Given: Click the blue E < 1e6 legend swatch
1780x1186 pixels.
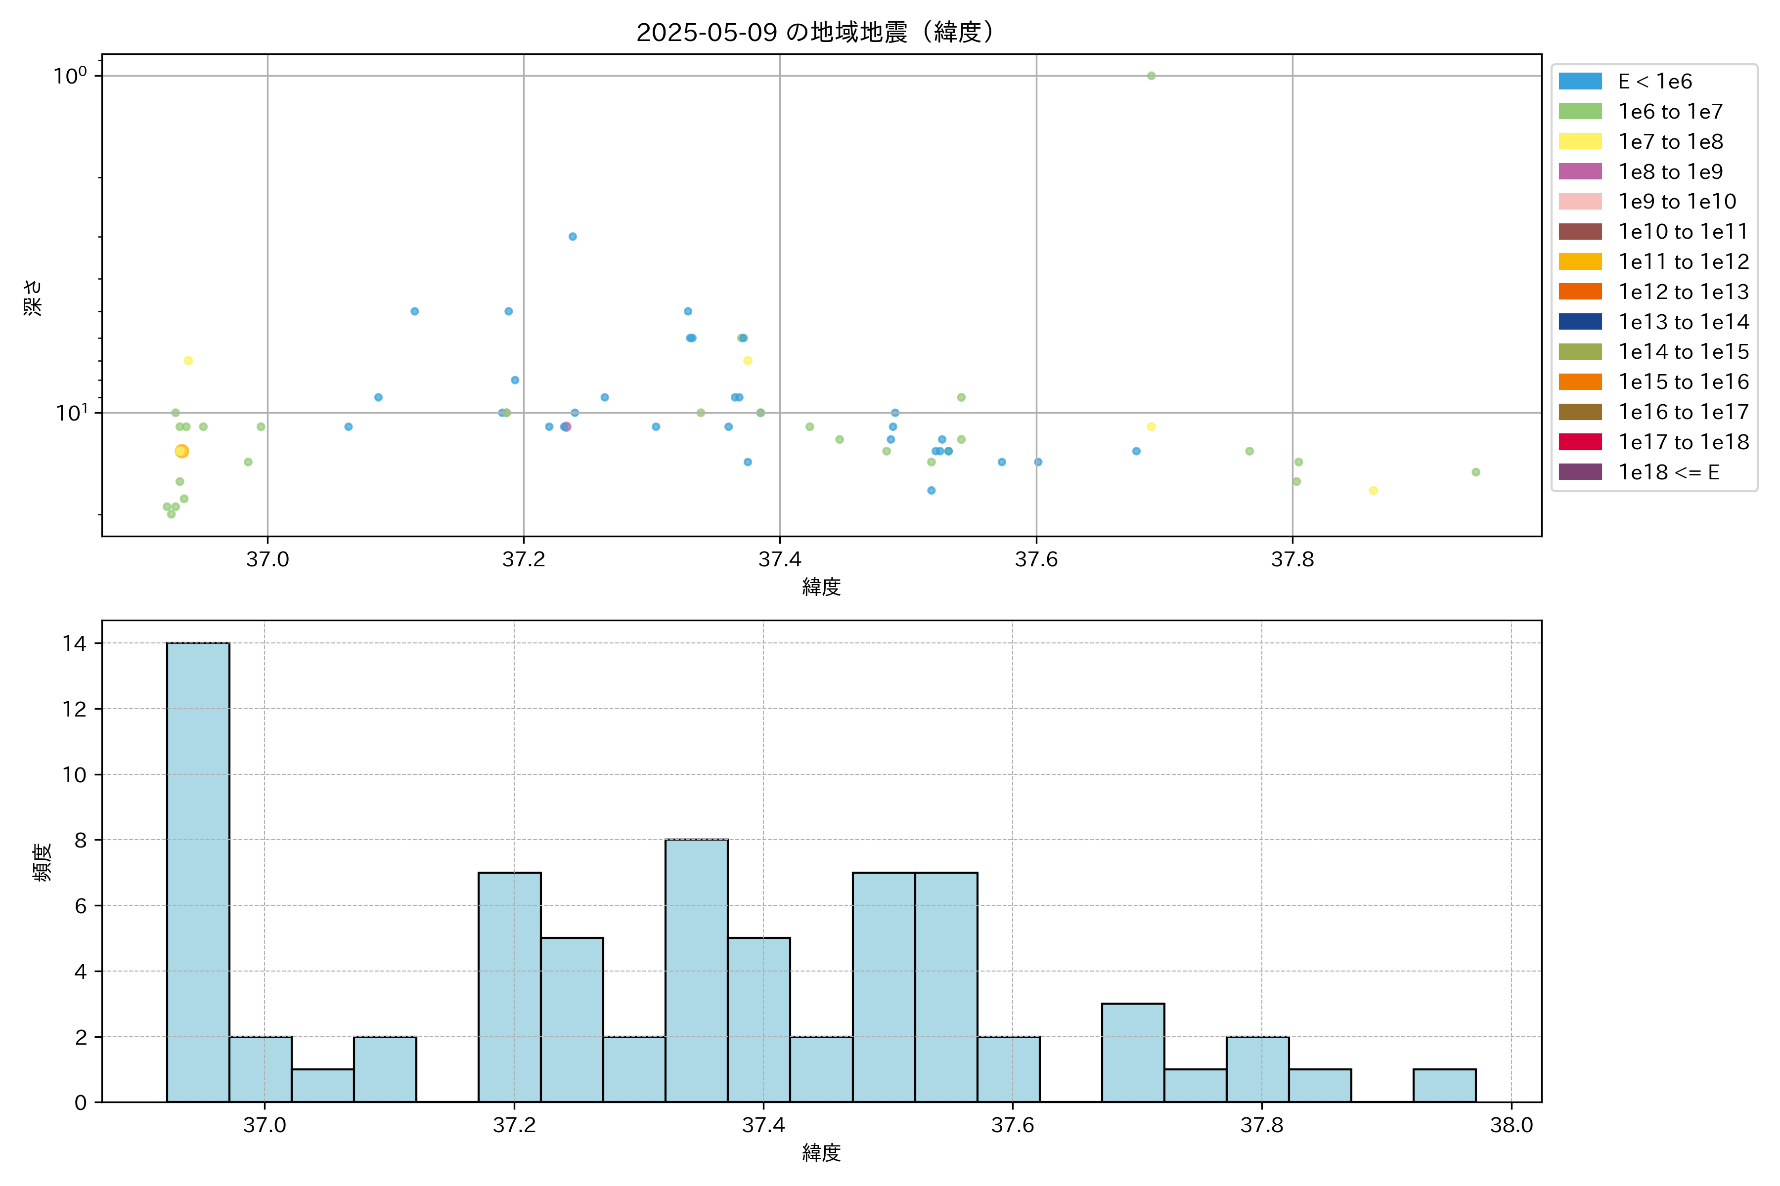Looking at the screenshot, I should (1580, 82).
